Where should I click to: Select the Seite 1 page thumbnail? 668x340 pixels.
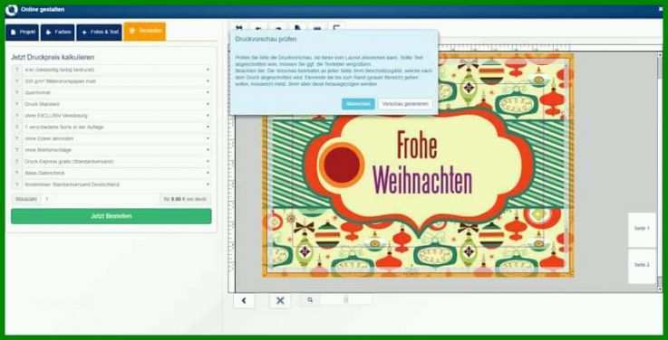coord(642,229)
